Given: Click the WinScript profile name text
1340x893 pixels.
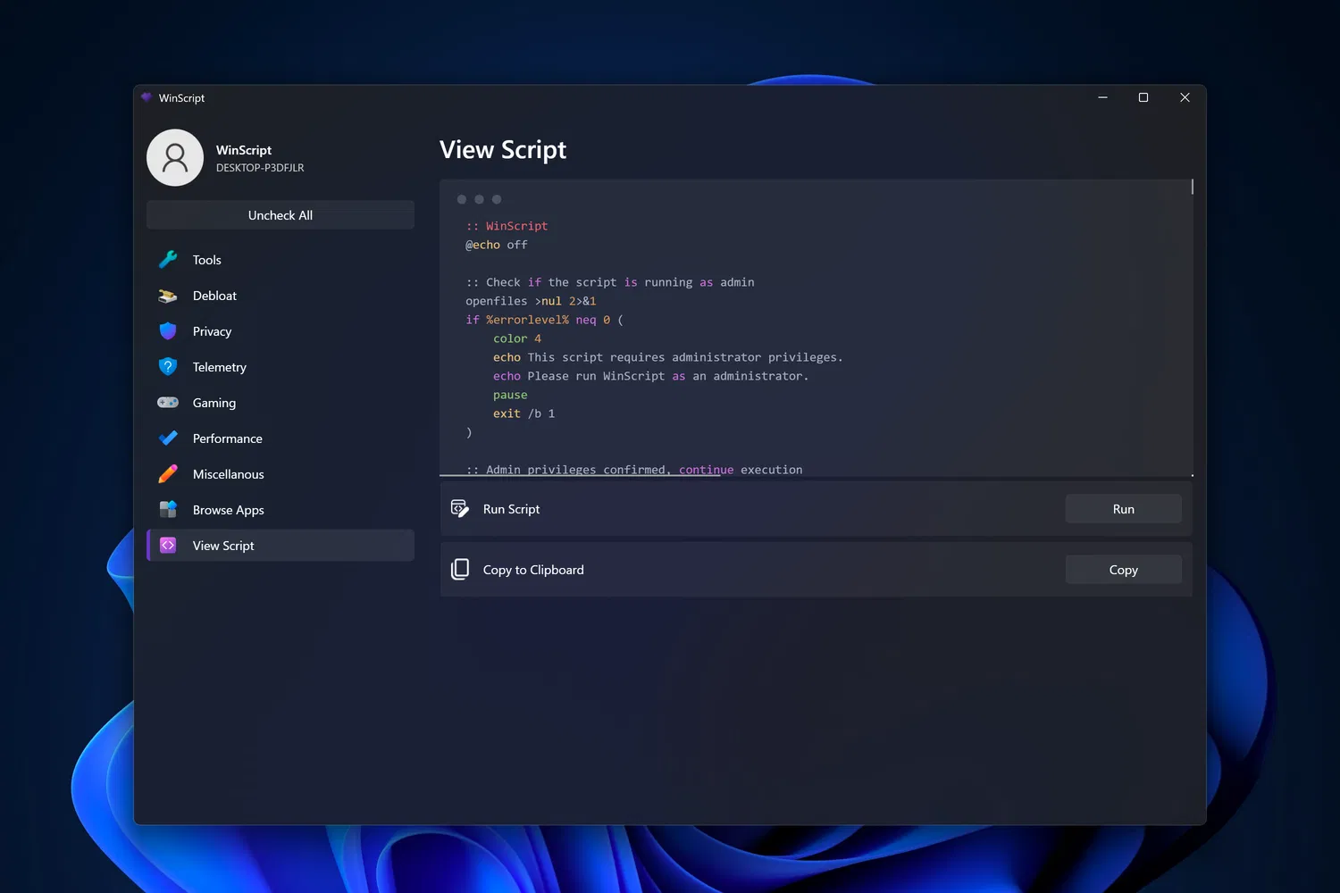Looking at the screenshot, I should 244,150.
